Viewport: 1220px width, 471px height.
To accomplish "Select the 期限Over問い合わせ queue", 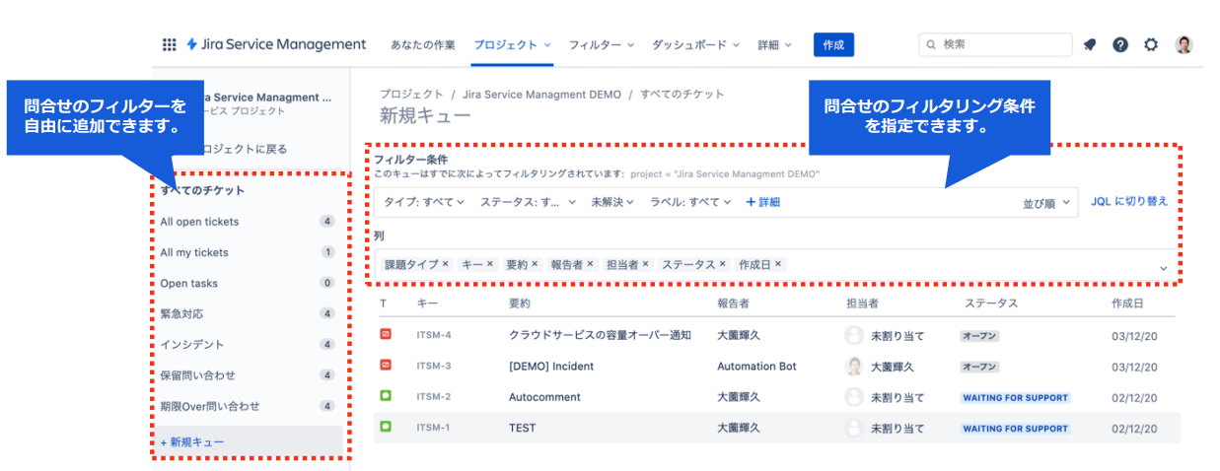I will tap(248, 406).
